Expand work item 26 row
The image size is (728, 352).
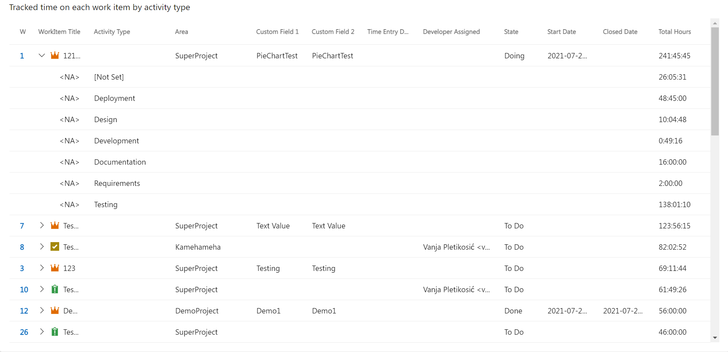coord(42,332)
